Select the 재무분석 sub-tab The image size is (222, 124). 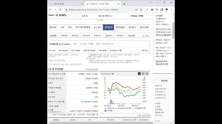(75, 36)
